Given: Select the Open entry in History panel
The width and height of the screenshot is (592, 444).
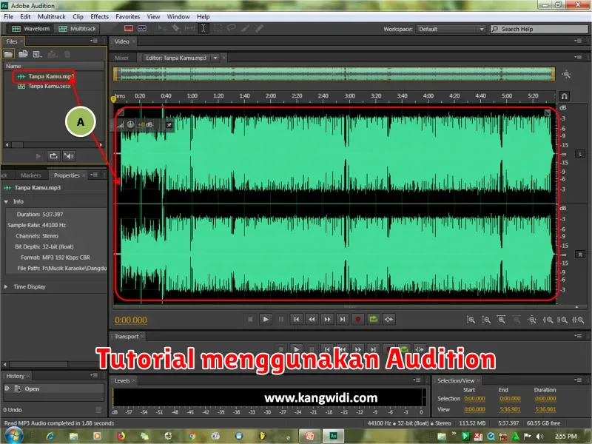Looking at the screenshot, I should (53, 388).
